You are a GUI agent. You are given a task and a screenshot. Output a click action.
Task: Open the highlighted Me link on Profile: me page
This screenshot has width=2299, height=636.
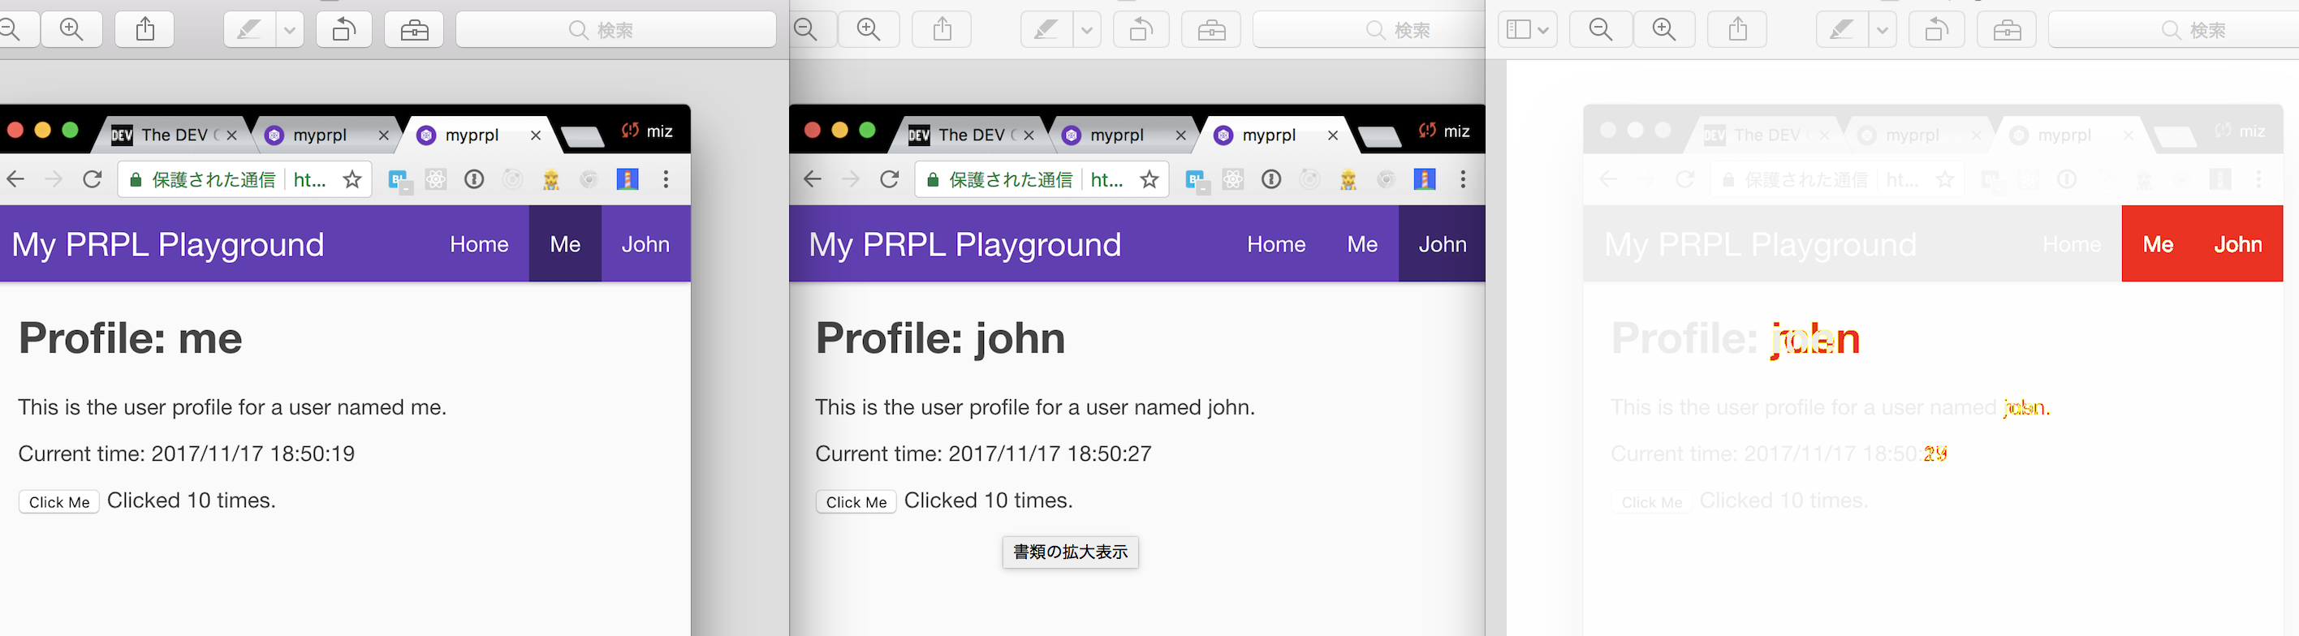[565, 243]
